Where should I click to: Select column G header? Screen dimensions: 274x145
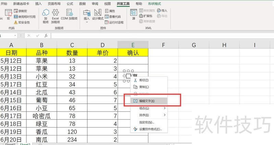194,45
